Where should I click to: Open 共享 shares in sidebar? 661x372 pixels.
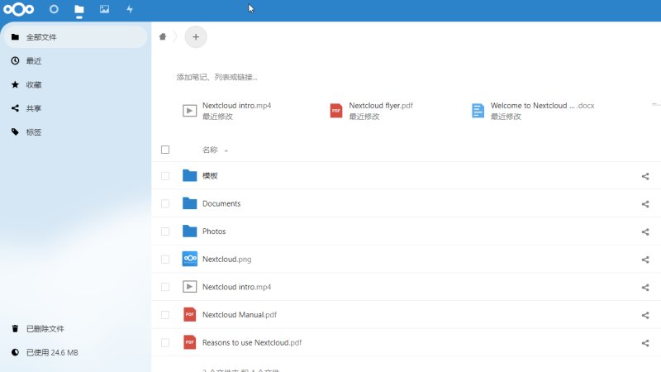click(x=76, y=108)
